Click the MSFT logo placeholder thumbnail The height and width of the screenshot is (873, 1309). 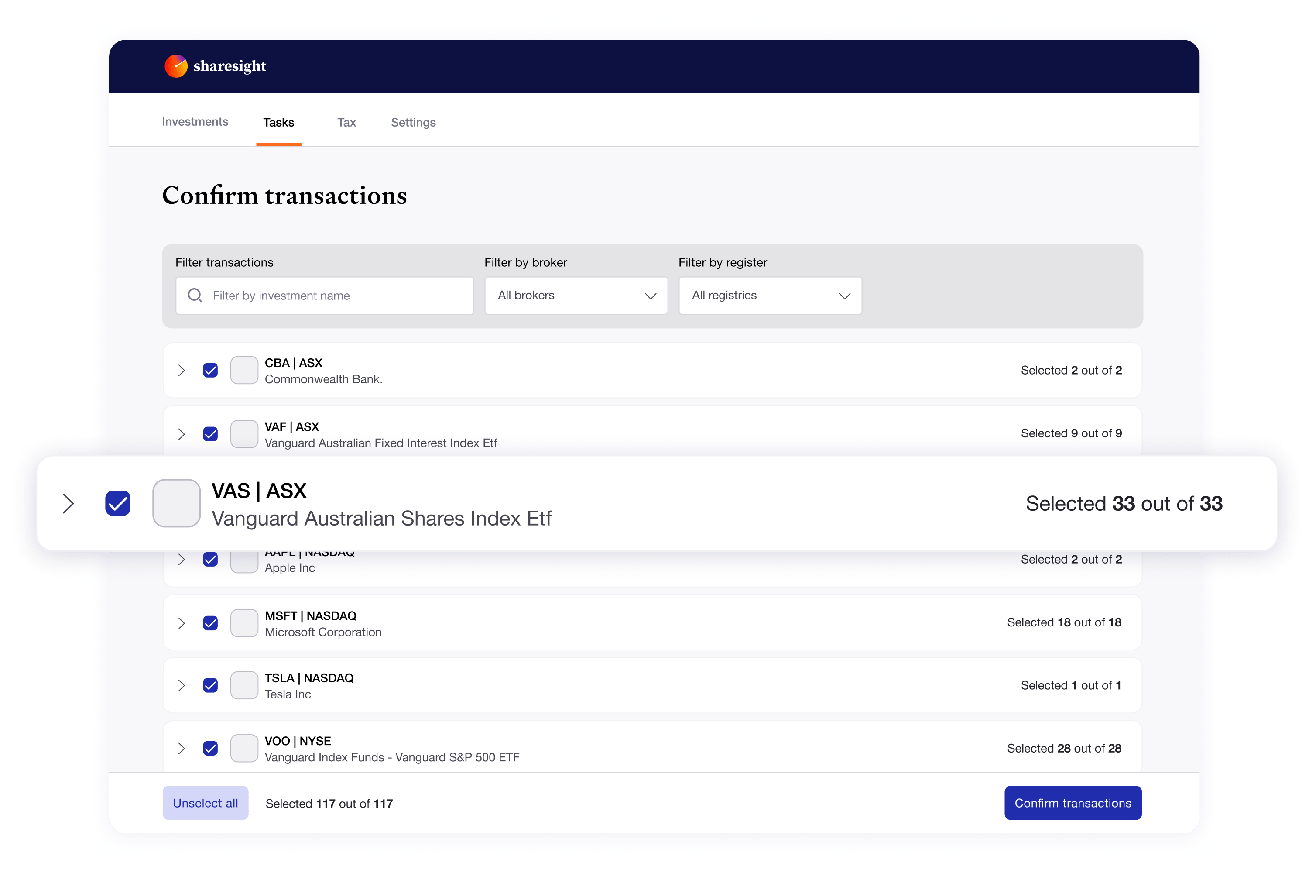[244, 623]
